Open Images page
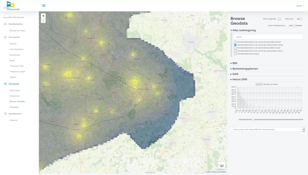This screenshot has height=175, width=308. pyautogui.click(x=13, y=77)
